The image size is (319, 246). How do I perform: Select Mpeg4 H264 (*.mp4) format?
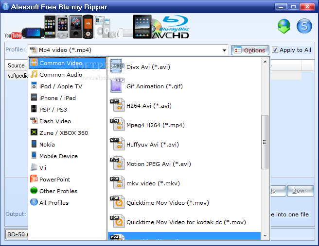point(184,125)
